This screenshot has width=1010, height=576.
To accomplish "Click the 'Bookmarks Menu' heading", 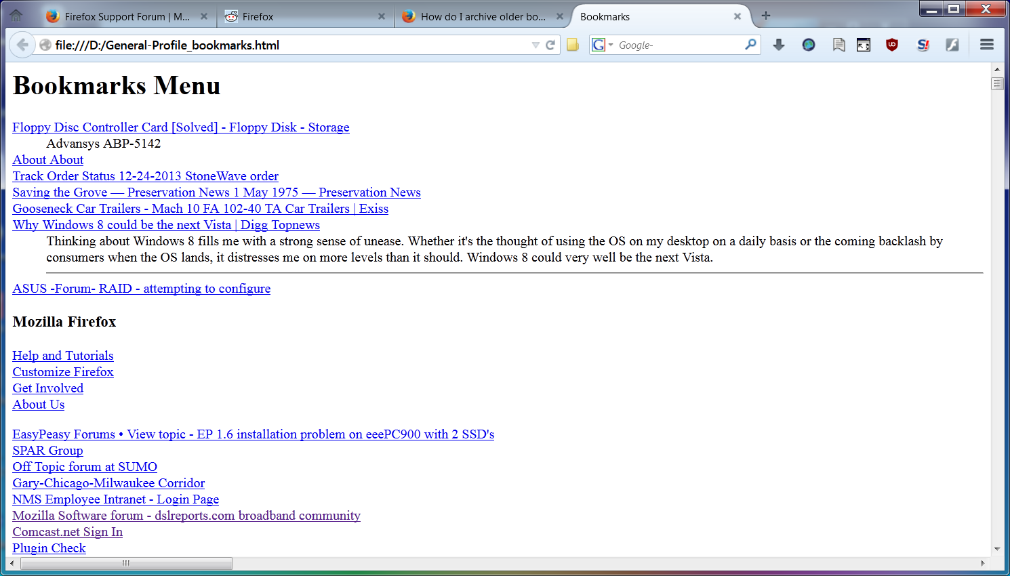I will point(117,85).
